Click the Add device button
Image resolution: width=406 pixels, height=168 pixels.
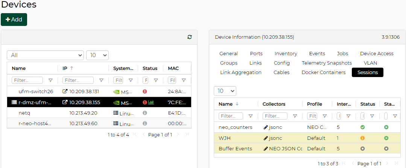[14, 20]
